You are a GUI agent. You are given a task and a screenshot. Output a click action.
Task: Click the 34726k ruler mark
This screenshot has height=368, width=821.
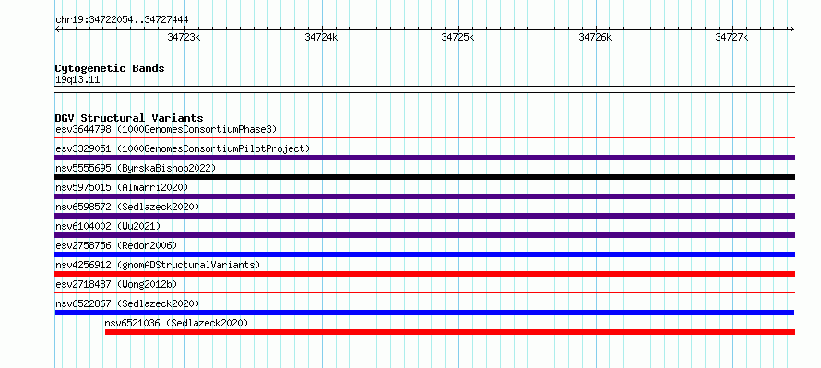click(595, 37)
